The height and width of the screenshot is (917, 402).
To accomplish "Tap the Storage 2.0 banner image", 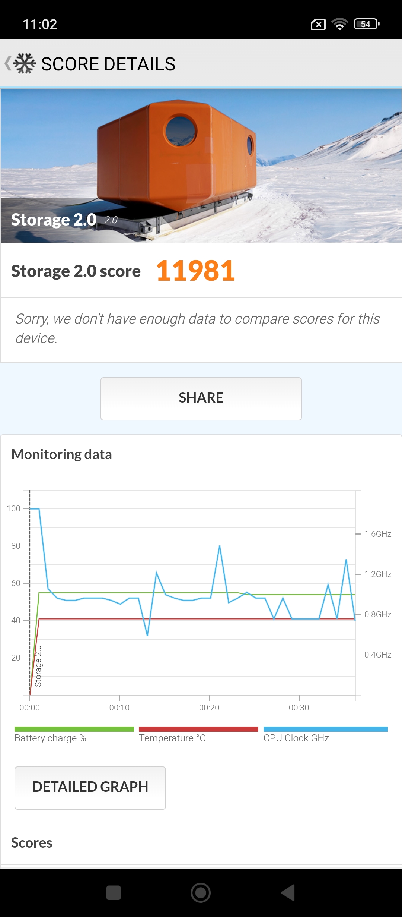I will click(x=201, y=166).
